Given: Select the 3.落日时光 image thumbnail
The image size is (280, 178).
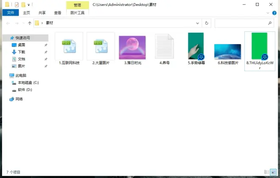Looking at the screenshot, I should pos(132,48).
